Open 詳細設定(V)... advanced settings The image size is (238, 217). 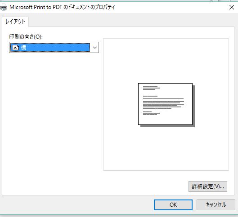click(208, 186)
